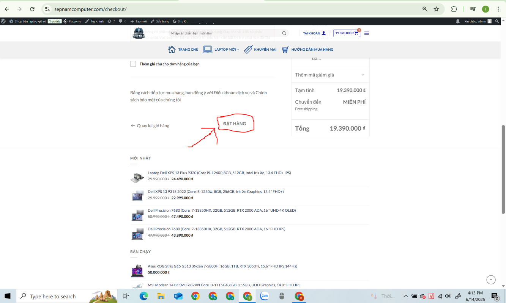
Task: Open site info icon left of URL
Action: [x=47, y=9]
